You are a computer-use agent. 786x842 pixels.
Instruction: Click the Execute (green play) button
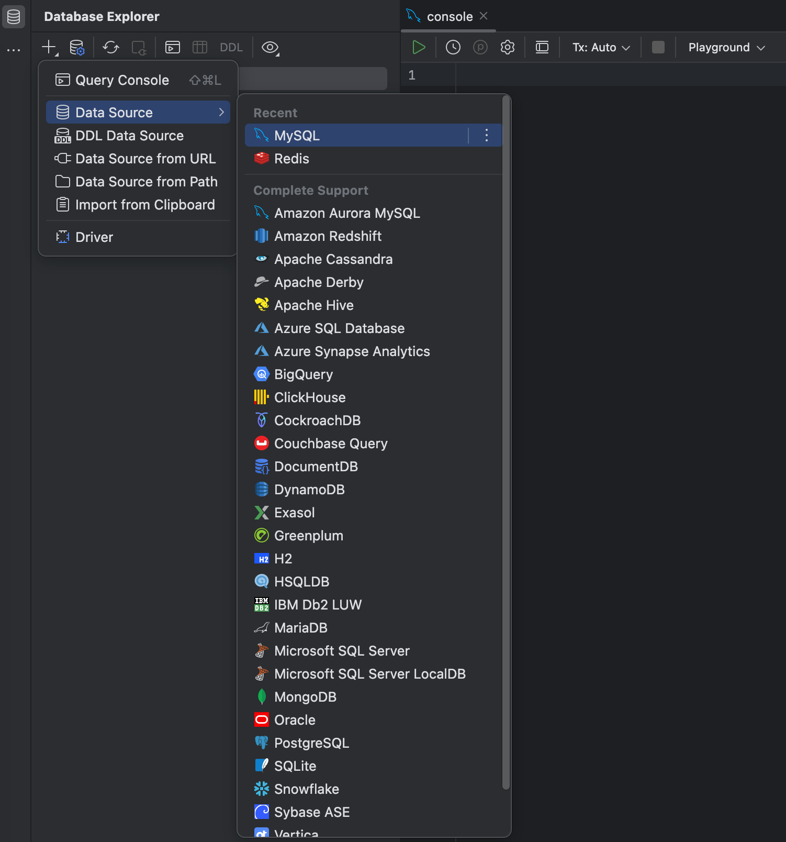(419, 48)
